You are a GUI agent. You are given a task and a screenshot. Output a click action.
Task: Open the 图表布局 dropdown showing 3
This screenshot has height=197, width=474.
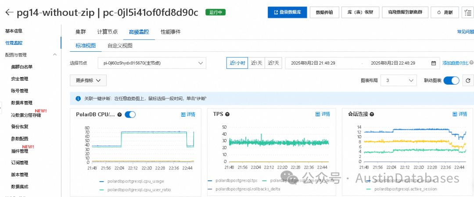click(x=399, y=80)
